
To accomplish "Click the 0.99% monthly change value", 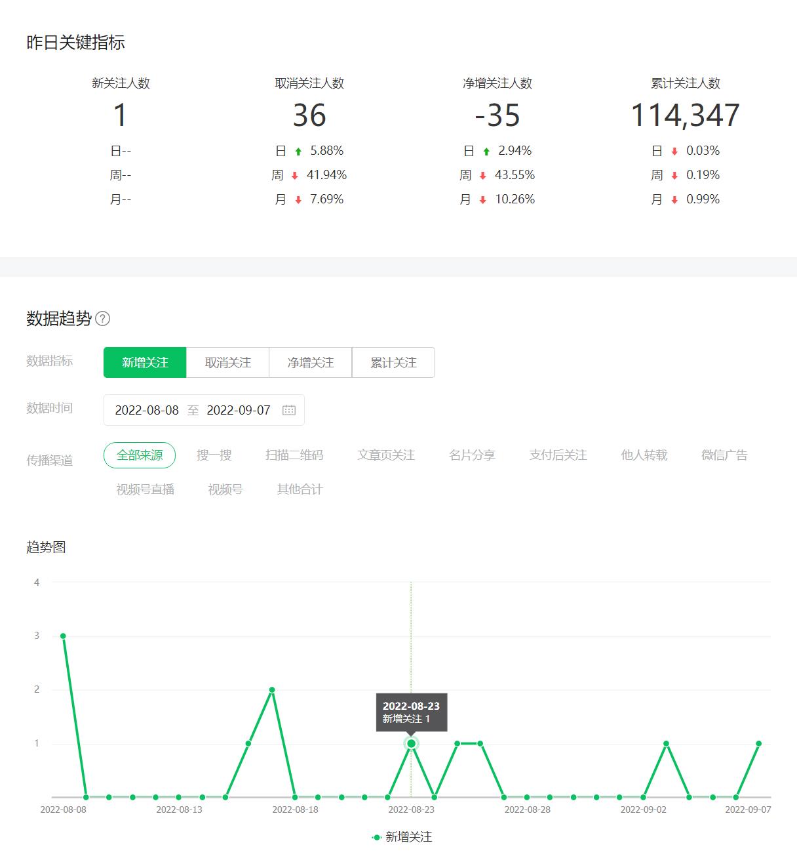I will 703,199.
